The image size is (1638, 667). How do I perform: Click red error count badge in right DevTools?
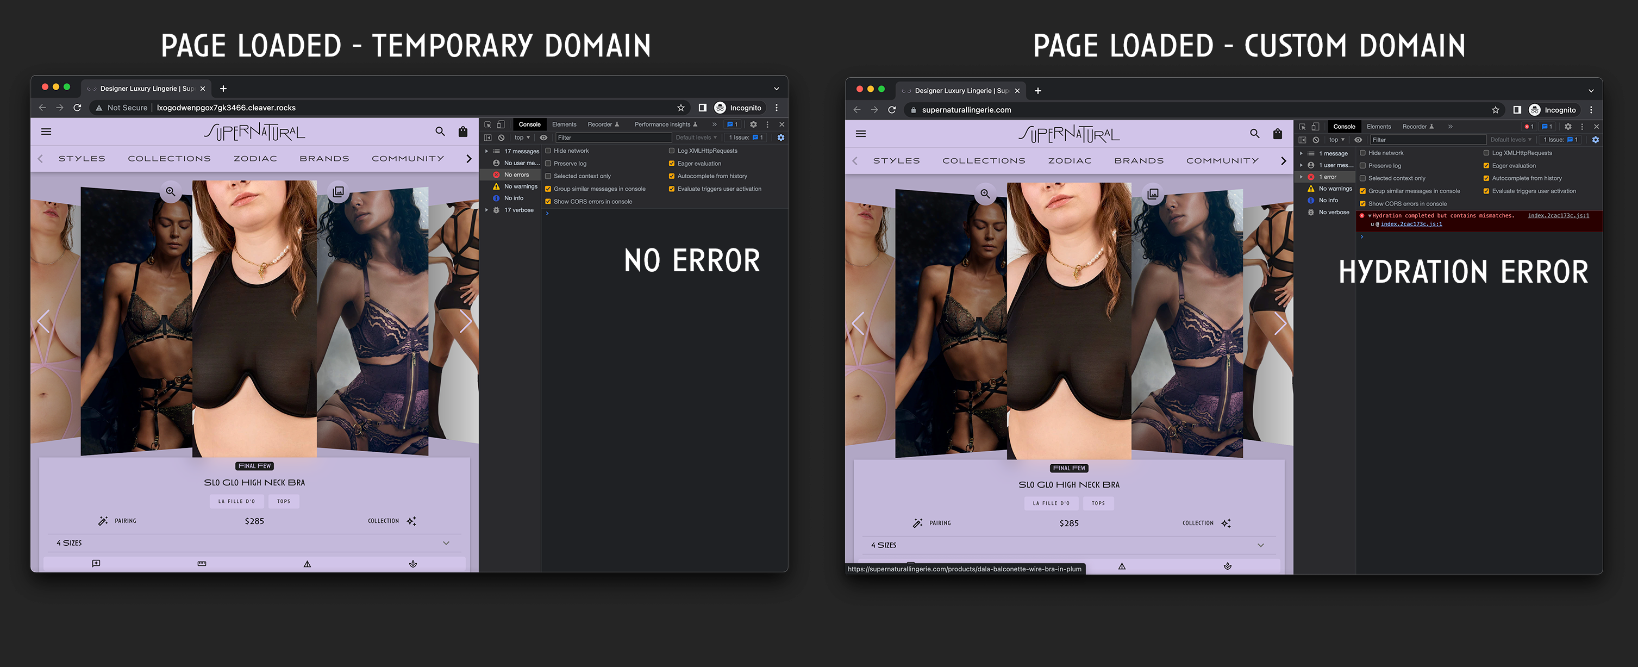(1529, 127)
